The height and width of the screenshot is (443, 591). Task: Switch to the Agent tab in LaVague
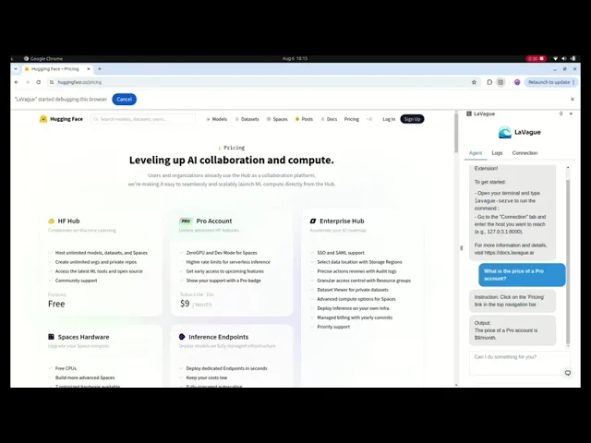coord(476,153)
